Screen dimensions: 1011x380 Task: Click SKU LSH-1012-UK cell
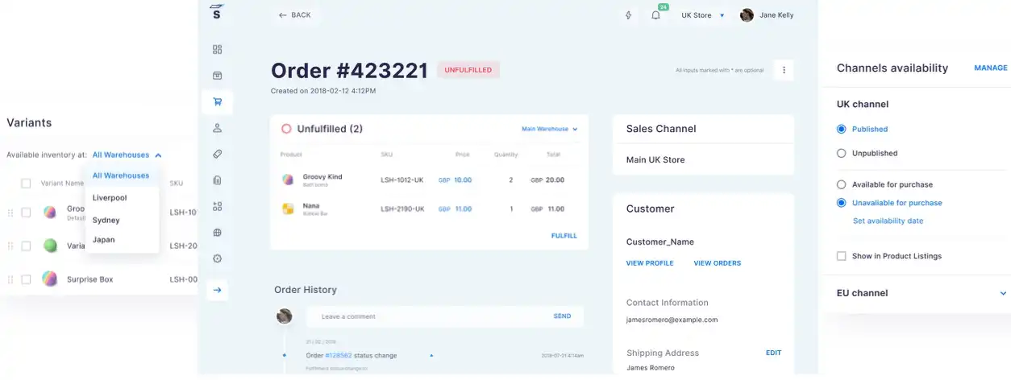(401, 180)
